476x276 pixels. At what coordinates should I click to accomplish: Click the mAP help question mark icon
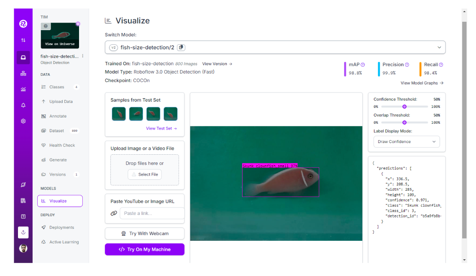[x=363, y=65]
